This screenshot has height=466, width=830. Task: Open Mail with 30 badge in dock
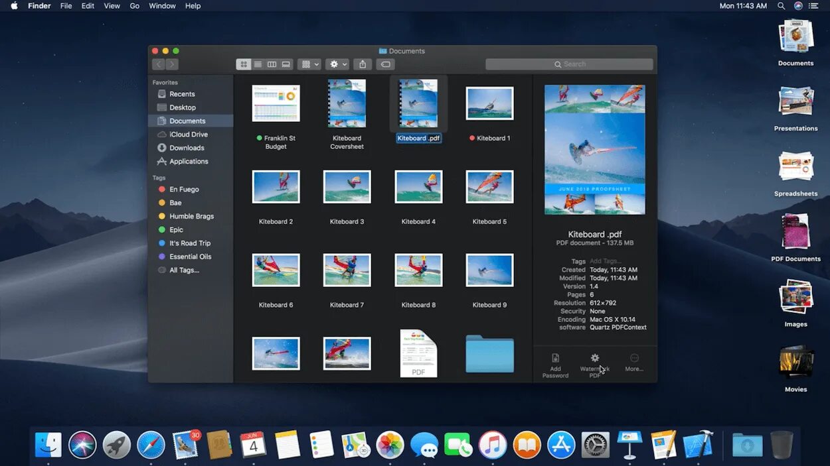point(185,445)
